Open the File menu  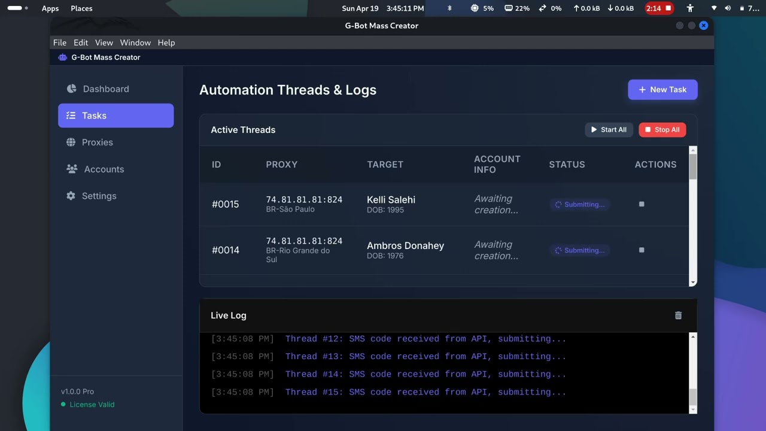pyautogui.click(x=60, y=43)
